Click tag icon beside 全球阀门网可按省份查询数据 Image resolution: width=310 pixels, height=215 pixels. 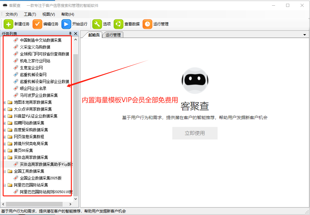(x=16, y=54)
